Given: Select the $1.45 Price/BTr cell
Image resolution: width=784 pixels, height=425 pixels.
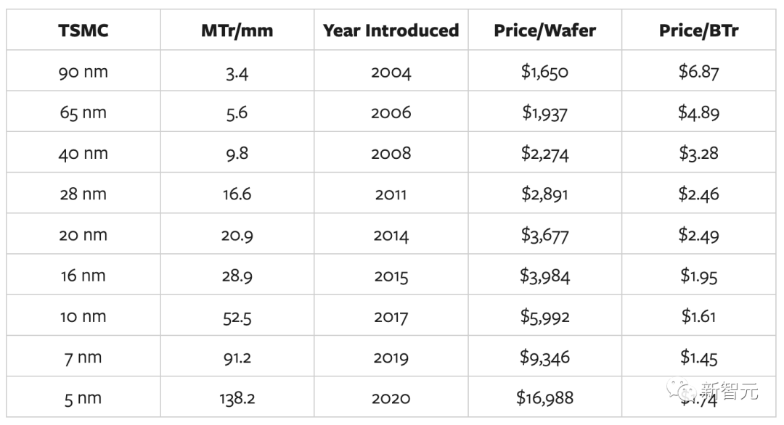Looking at the screenshot, I should pos(698,358).
